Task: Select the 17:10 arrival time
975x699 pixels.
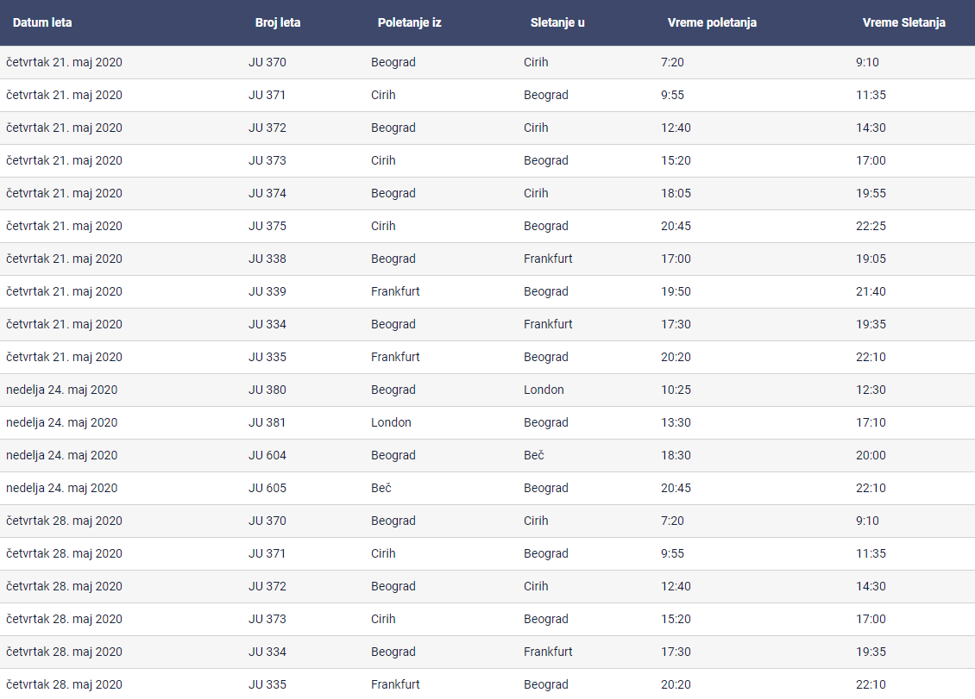Action: click(871, 422)
